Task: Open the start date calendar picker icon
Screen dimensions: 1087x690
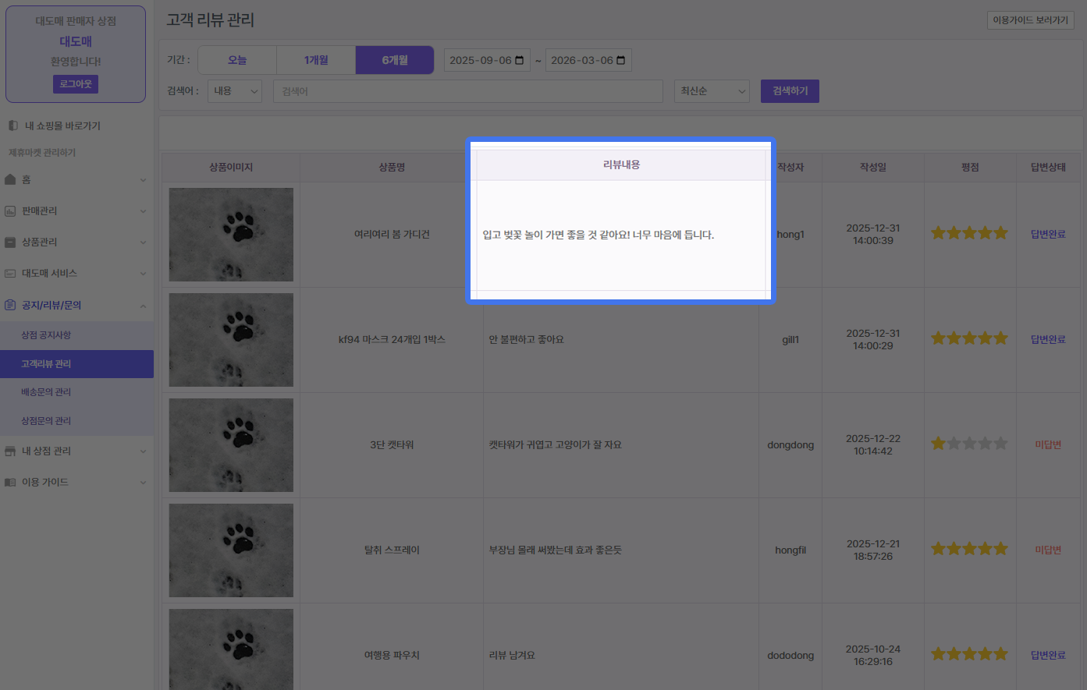Action: pyautogui.click(x=520, y=61)
